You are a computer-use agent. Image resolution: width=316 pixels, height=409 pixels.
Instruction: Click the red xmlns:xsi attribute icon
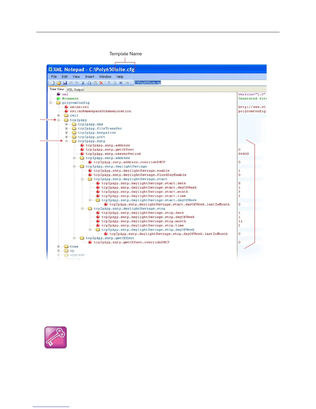[x=67, y=107]
